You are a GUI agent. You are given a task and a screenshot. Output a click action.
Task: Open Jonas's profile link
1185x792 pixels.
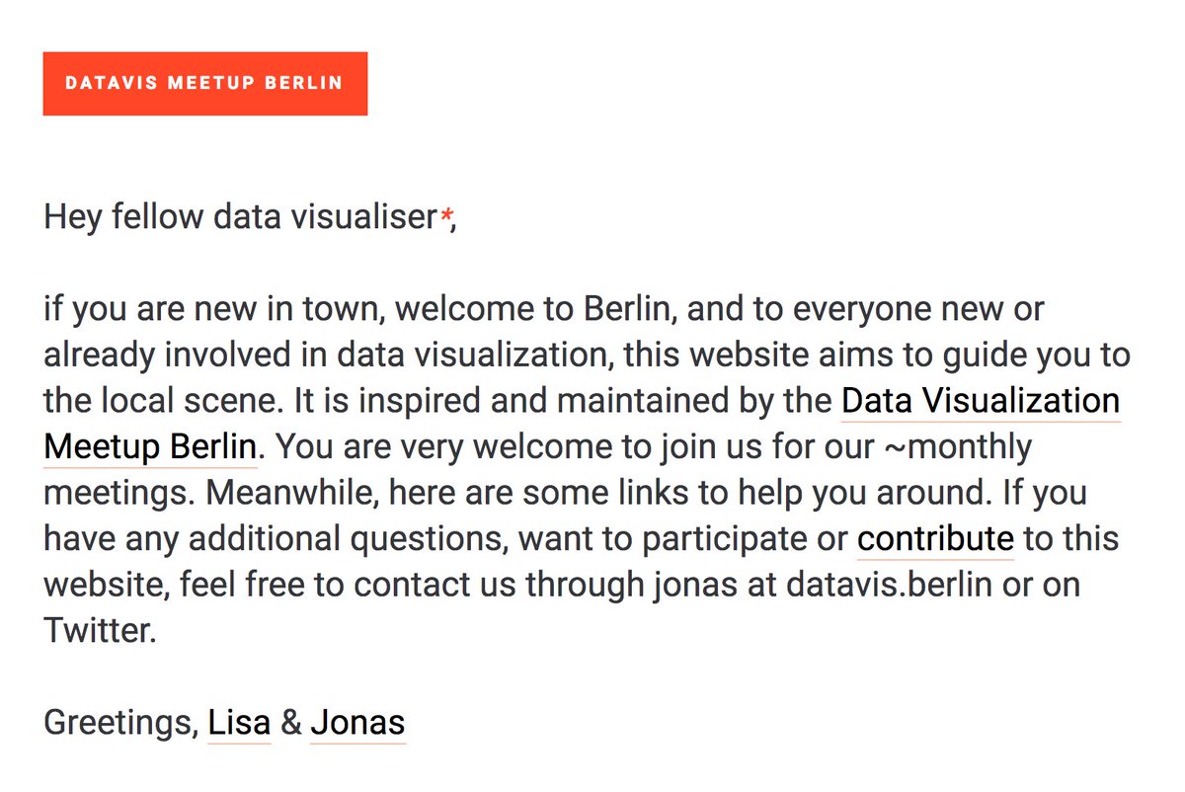coord(357,723)
